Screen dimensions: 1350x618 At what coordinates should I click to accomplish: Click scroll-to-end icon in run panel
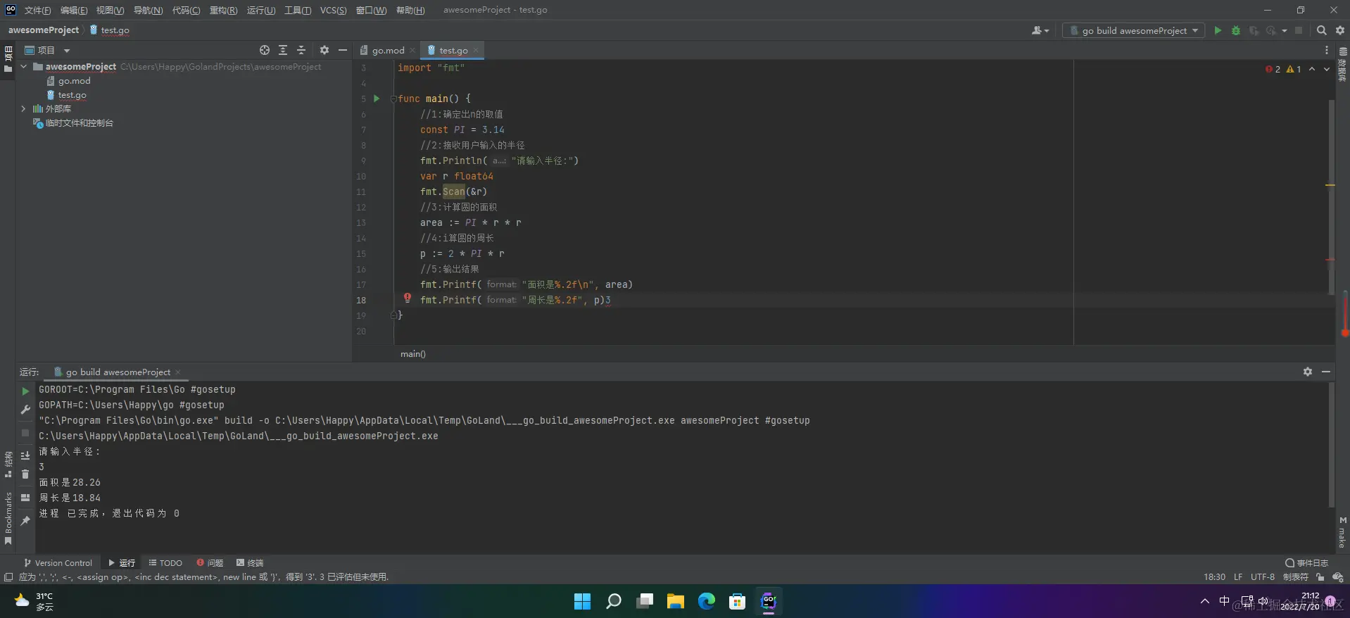click(25, 456)
